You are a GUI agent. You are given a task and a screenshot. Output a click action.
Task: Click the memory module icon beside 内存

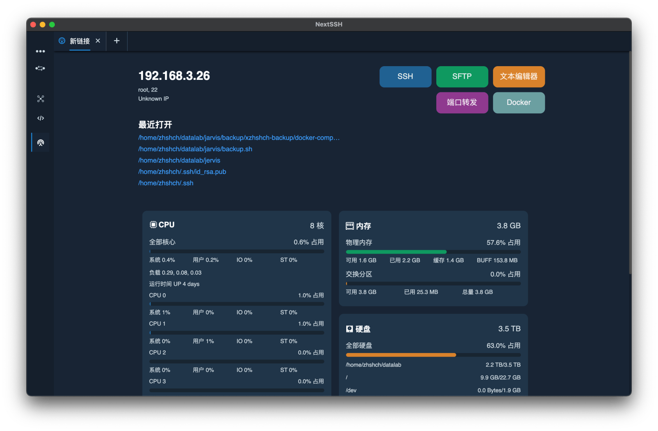pyautogui.click(x=350, y=226)
